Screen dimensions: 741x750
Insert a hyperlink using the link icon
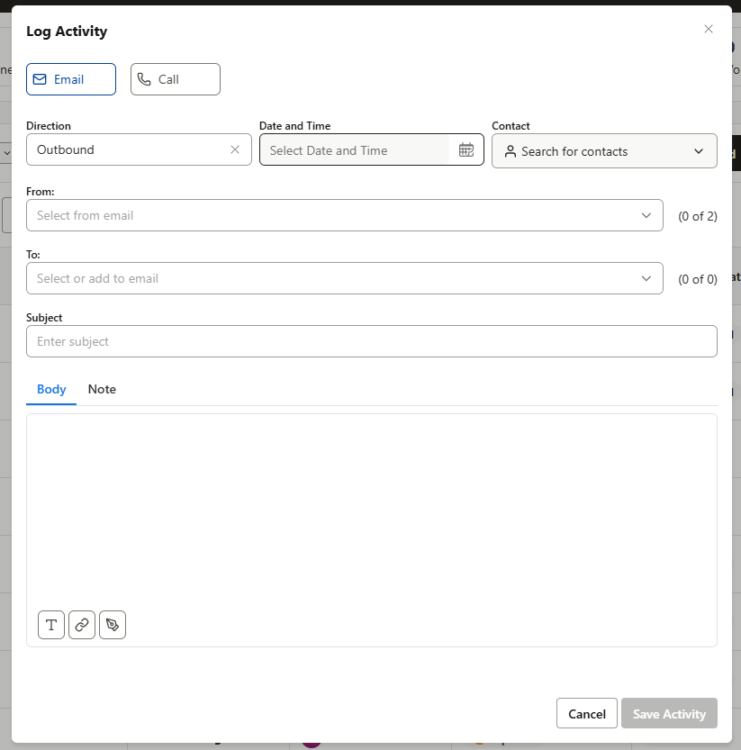(81, 624)
